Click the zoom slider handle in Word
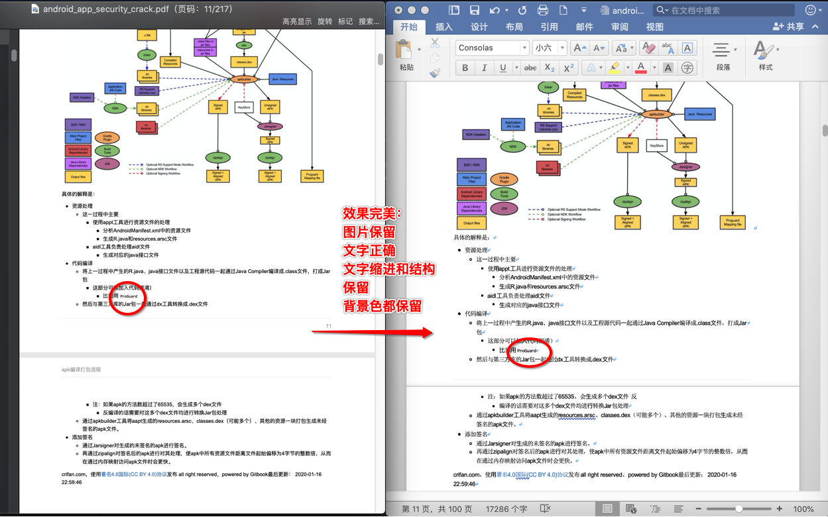 (739, 509)
